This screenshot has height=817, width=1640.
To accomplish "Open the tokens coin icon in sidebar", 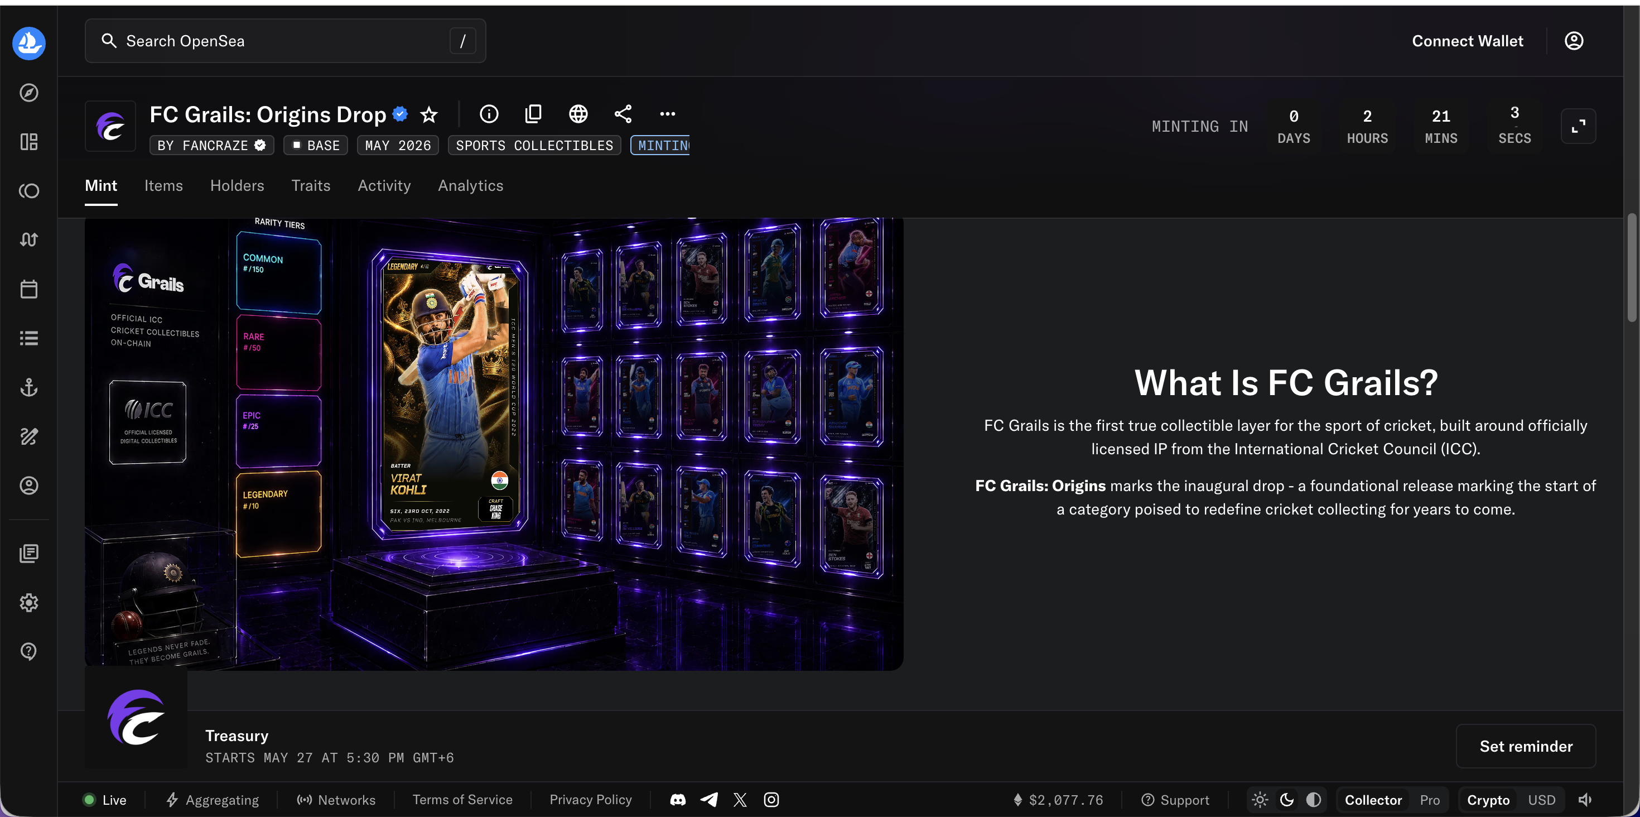I will [28, 191].
